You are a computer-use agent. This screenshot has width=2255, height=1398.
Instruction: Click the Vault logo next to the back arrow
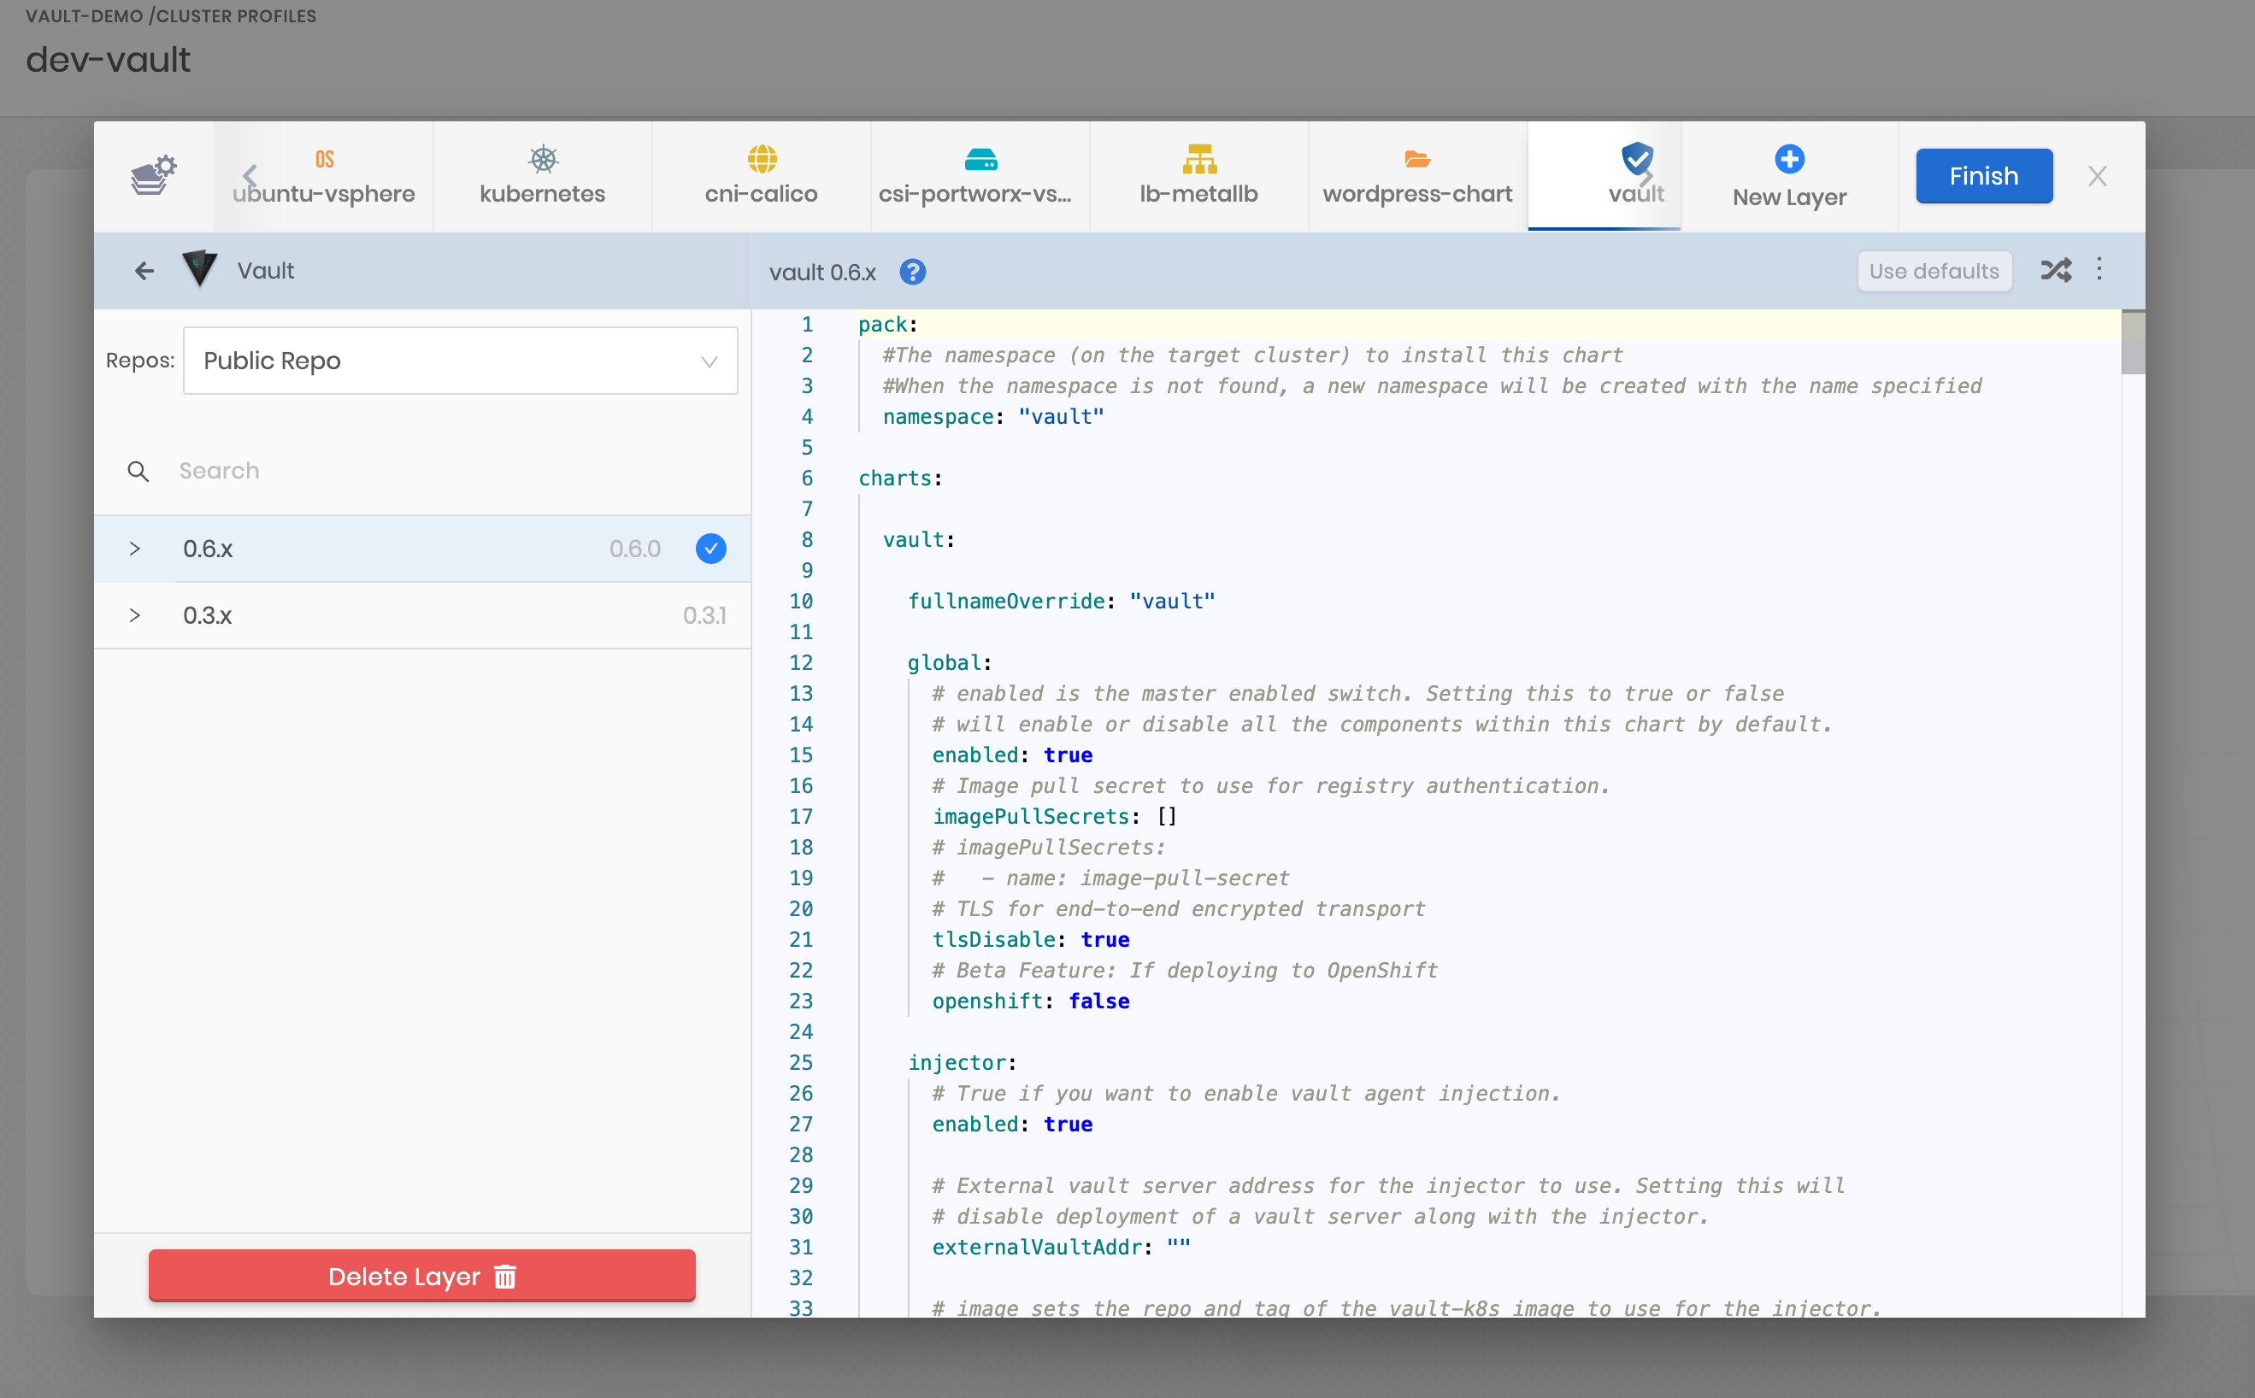(x=199, y=270)
